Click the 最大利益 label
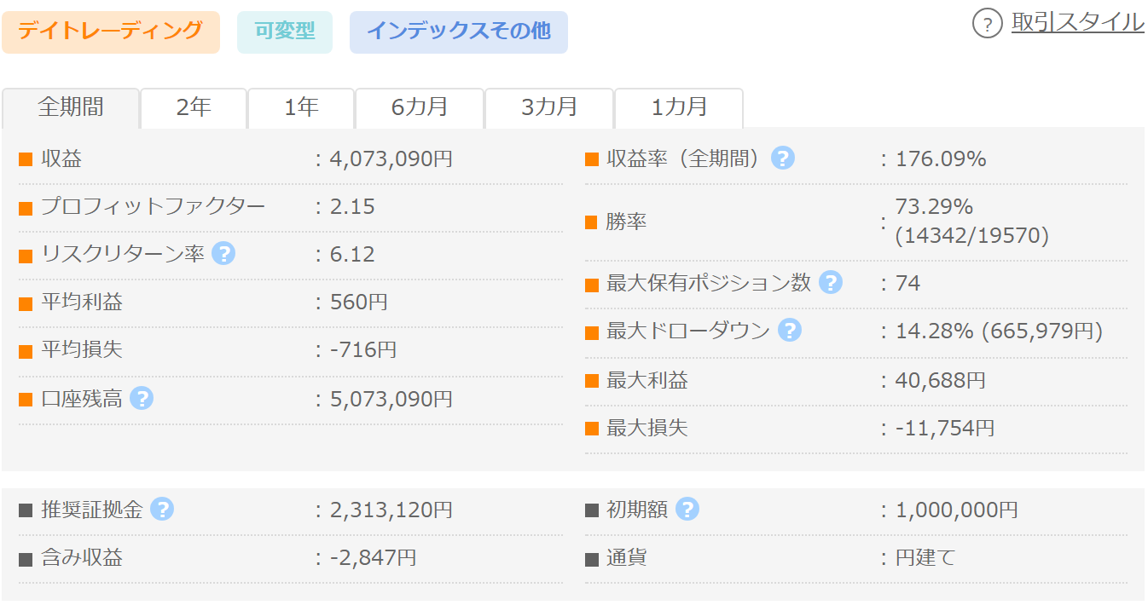The image size is (1148, 605). pos(647,380)
